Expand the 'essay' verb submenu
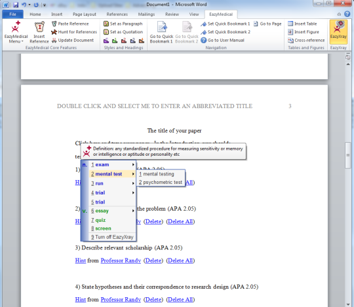Screen dimensions: 354x307 [113, 211]
